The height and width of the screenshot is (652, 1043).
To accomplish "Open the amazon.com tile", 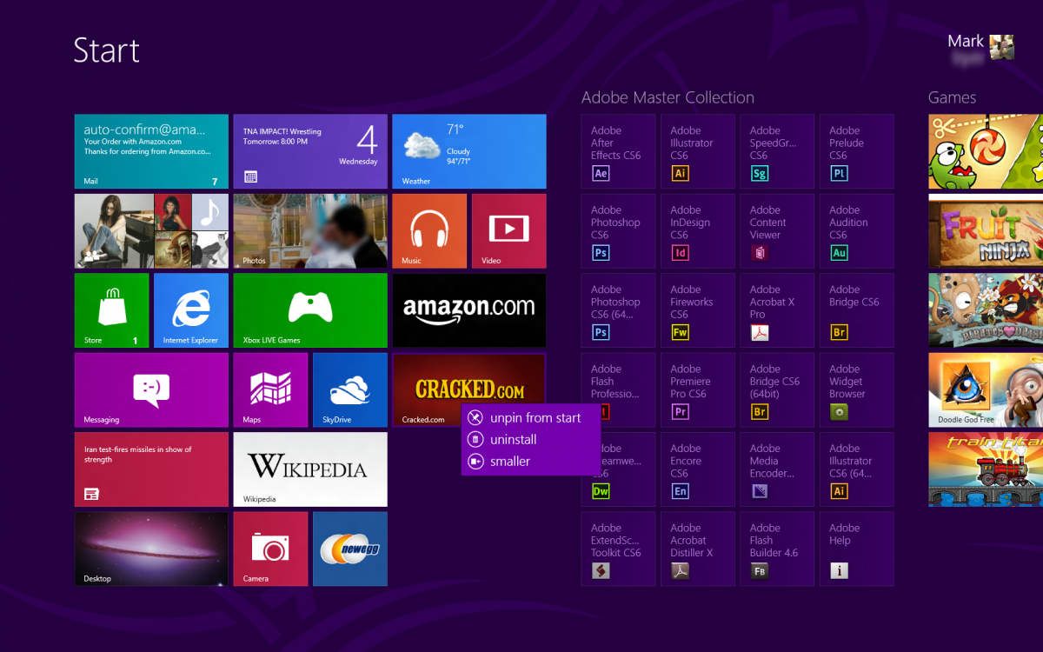I will pyautogui.click(x=469, y=310).
